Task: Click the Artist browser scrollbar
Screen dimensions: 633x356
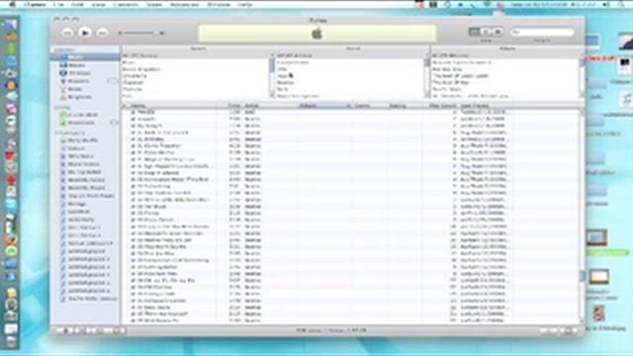Action: [x=427, y=75]
